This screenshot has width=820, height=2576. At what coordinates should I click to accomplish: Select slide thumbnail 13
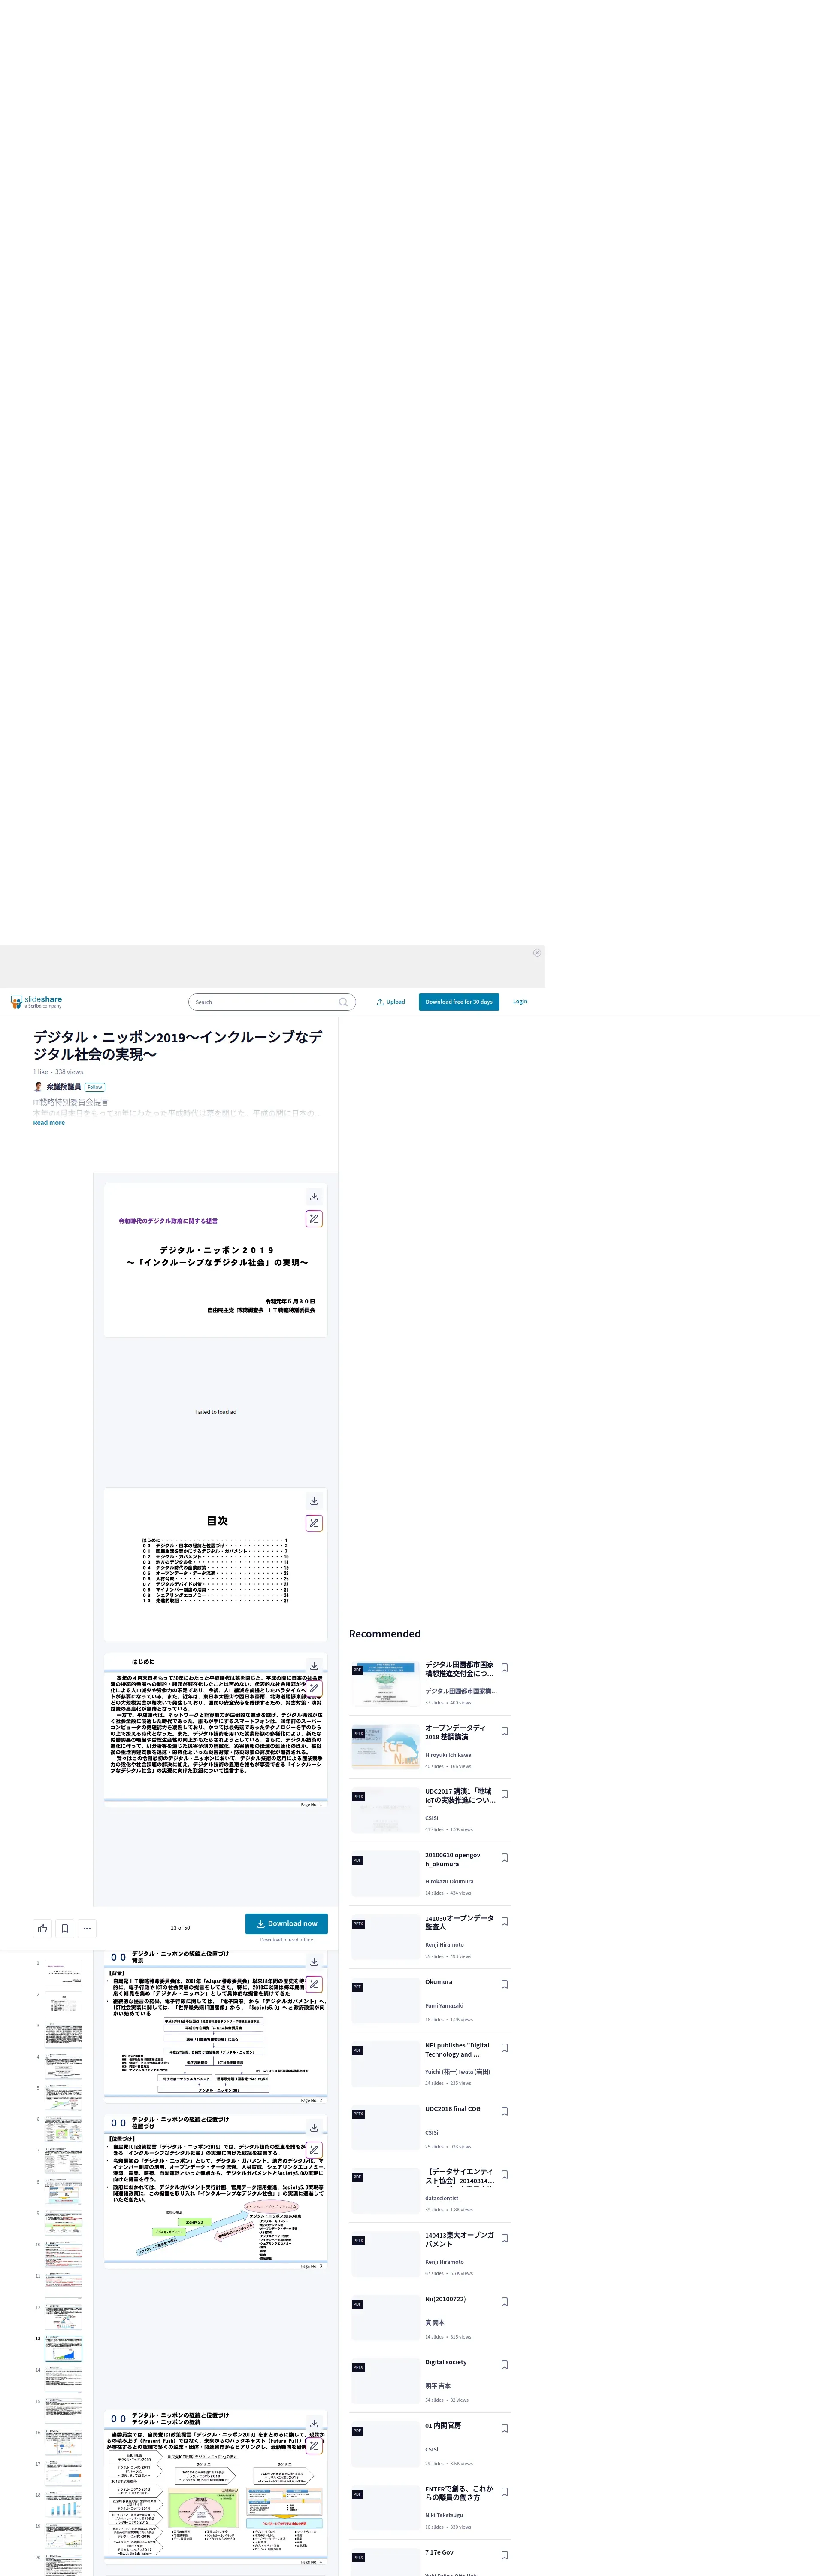tap(63, 2348)
